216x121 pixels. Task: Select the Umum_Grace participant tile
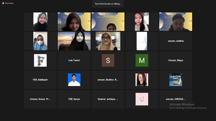tap(40, 99)
